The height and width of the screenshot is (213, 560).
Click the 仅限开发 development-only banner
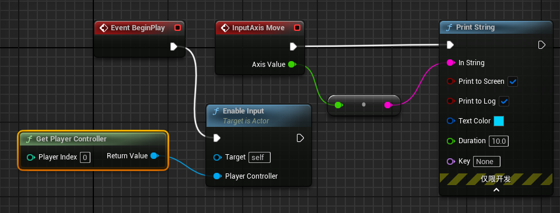tap(496, 179)
